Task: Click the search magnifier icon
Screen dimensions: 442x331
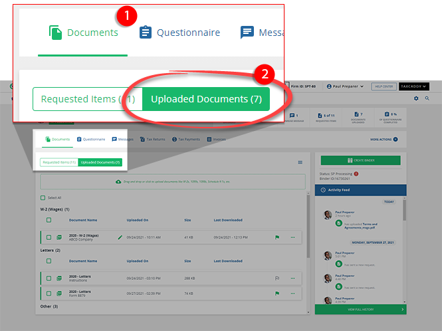Action: click(427, 98)
